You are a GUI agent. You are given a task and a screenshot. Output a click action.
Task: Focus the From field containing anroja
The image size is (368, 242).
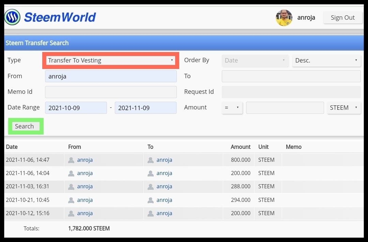[x=111, y=76]
